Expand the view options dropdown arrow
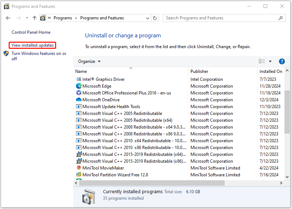Image resolution: width=292 pixels, height=209 pixels. tap(270, 61)
